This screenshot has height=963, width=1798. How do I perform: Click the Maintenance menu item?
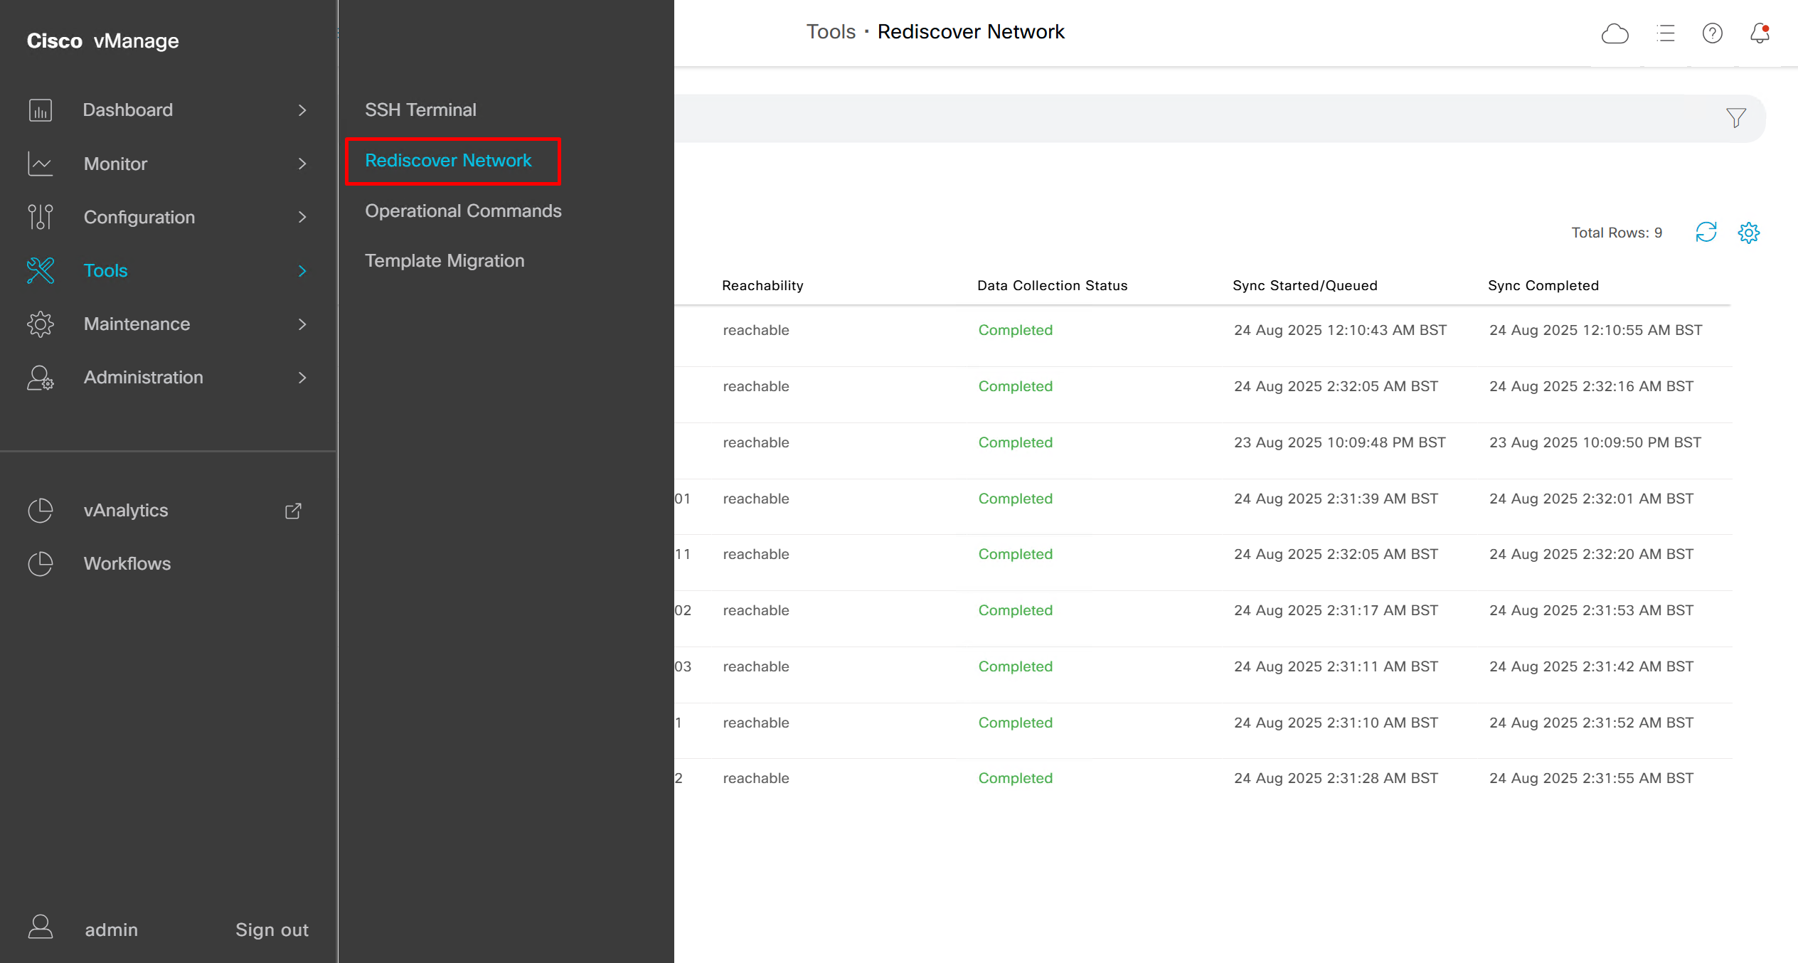click(x=137, y=324)
